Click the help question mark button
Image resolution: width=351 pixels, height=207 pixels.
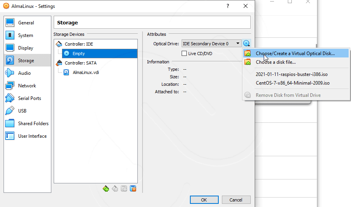(x=228, y=6)
